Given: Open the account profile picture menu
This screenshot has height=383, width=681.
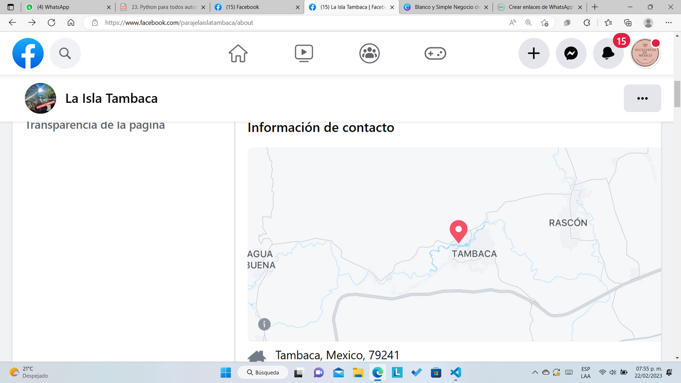Looking at the screenshot, I should pyautogui.click(x=645, y=53).
